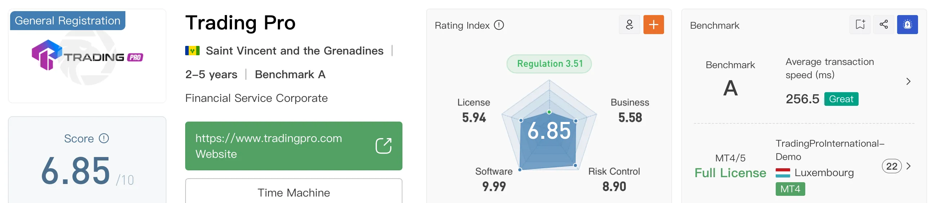This screenshot has width=931, height=203.
Task: Click the Benchmark panel heading
Action: click(714, 25)
